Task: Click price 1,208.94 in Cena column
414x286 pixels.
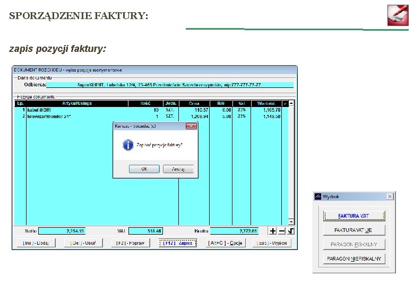Action: pyautogui.click(x=200, y=117)
